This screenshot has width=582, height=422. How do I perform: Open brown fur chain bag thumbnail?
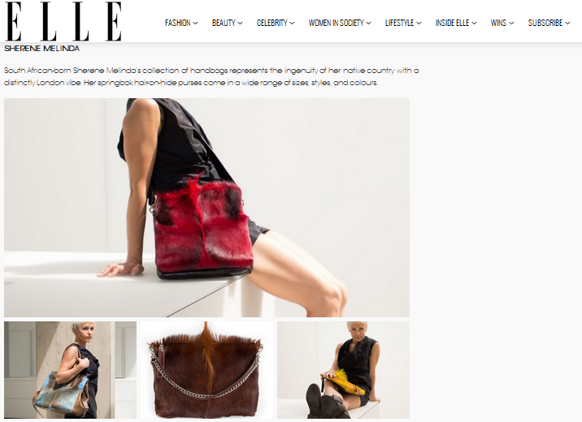tap(206, 370)
